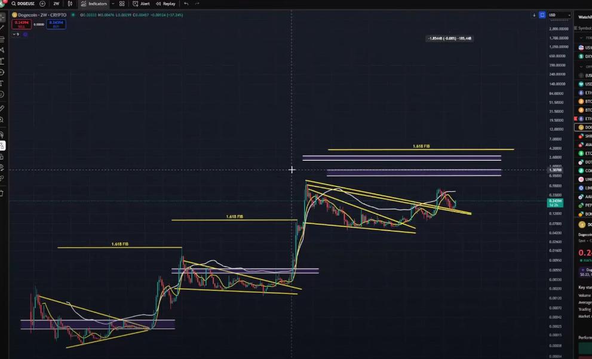Select the DXY row in watchlist
Viewport: 592px width, 359px height.
(x=584, y=56)
